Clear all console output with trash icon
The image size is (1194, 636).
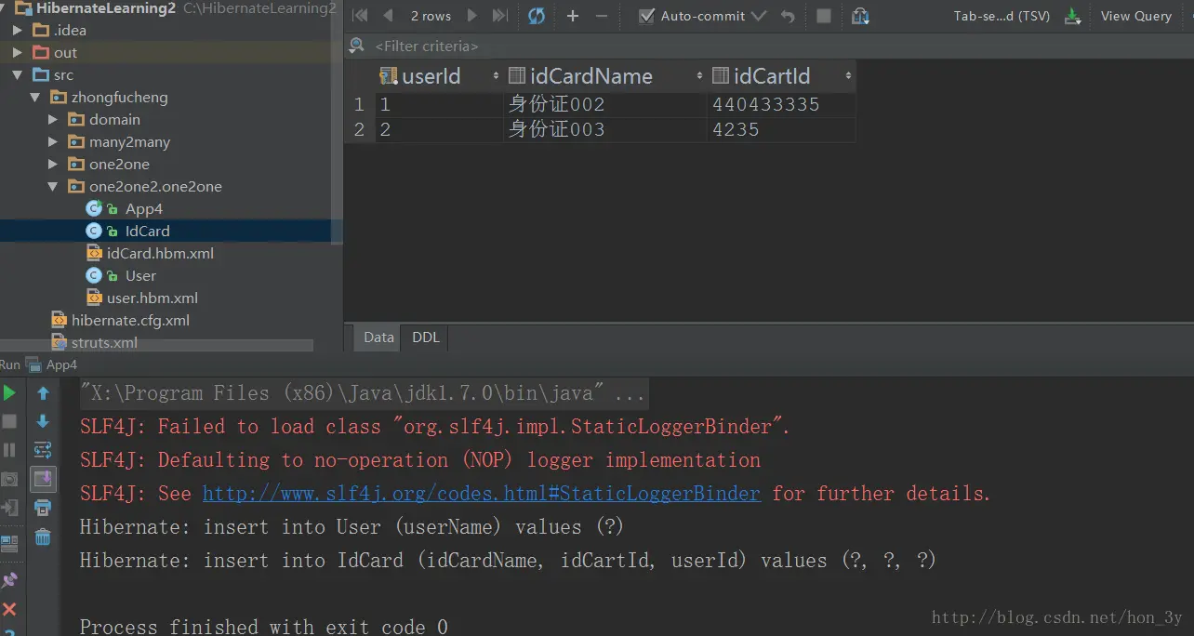click(x=43, y=537)
